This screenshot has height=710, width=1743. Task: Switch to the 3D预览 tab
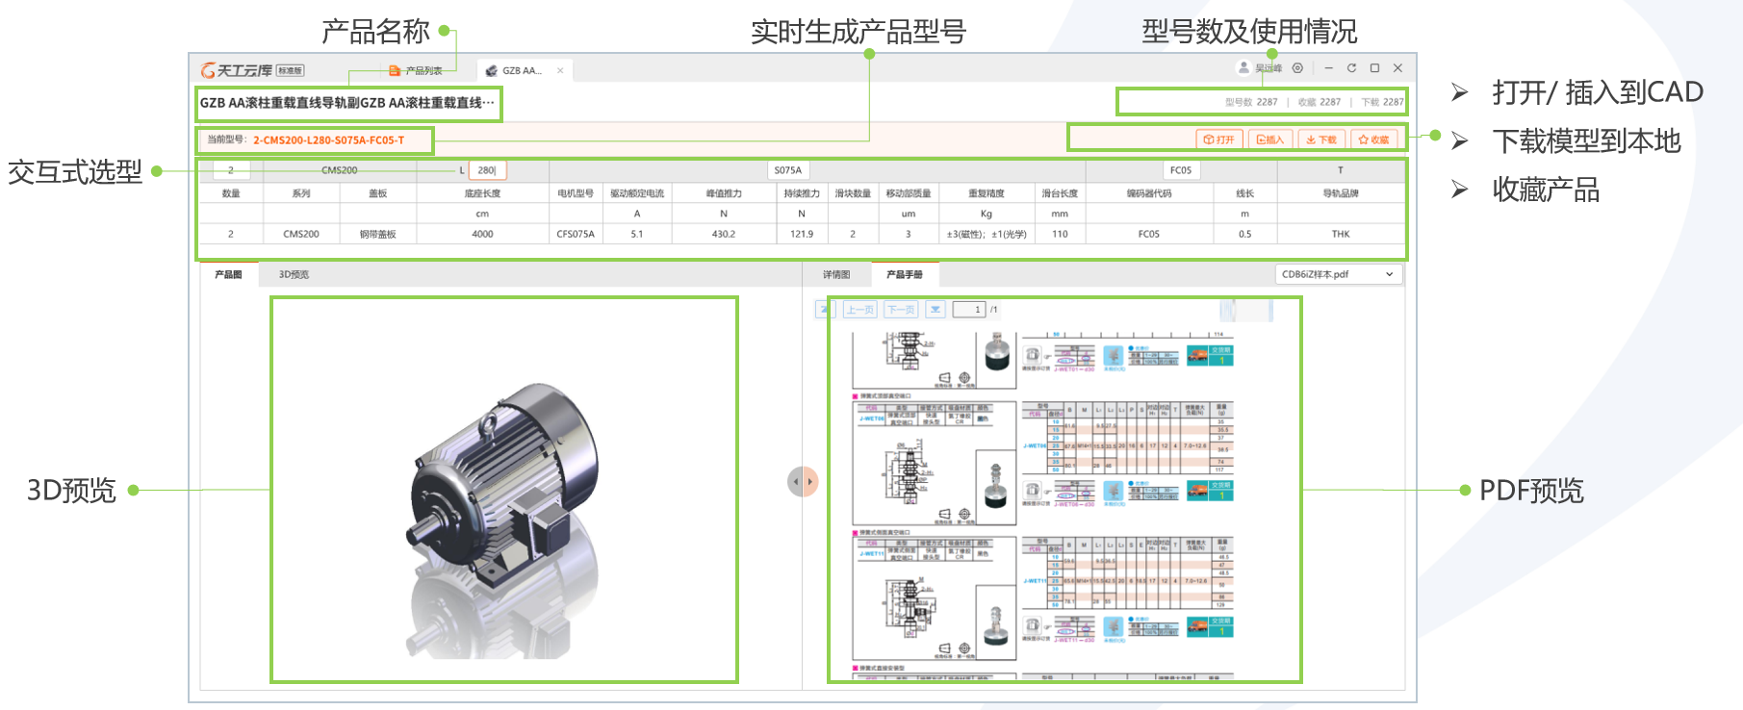click(x=294, y=274)
